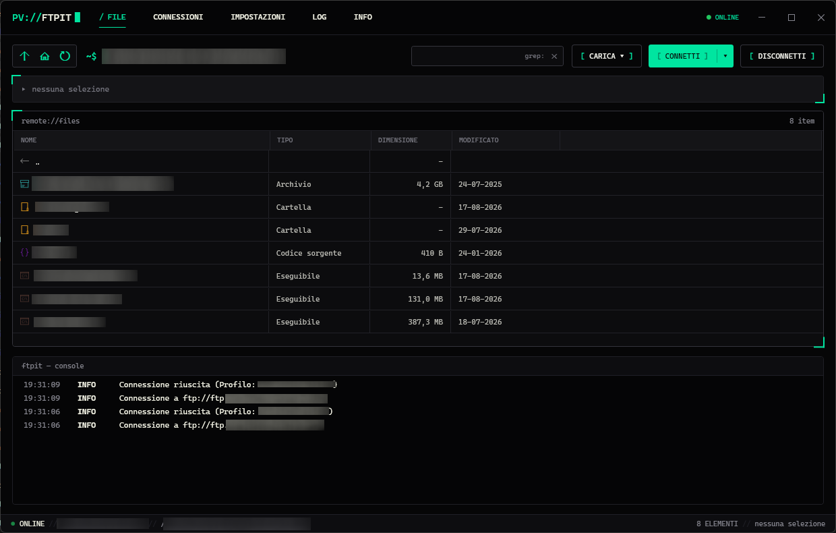Select the 'Archivio' type cell
The image size is (836, 533).
point(294,184)
